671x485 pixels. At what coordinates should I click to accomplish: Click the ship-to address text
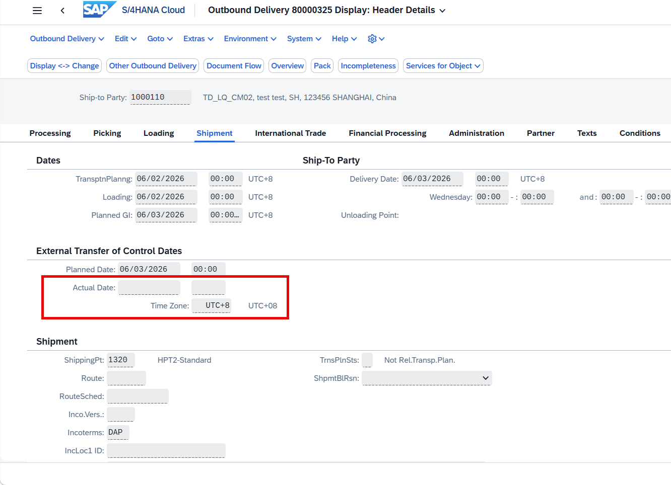coord(300,98)
